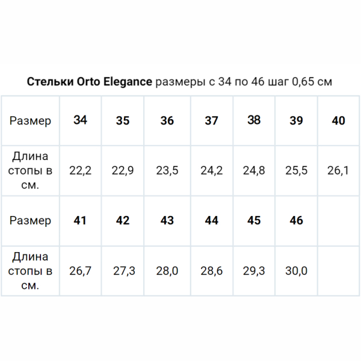Click the size 34 cell
Screen dimensions: 361x361
tap(80, 120)
